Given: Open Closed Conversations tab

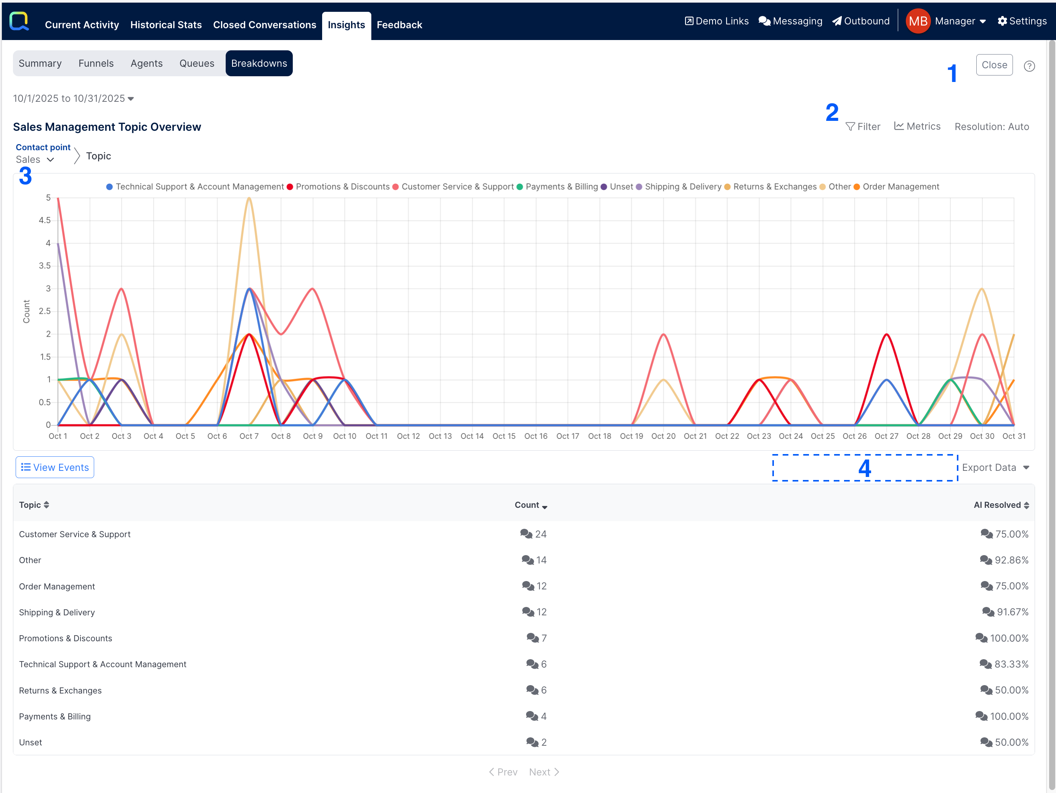Looking at the screenshot, I should (265, 25).
